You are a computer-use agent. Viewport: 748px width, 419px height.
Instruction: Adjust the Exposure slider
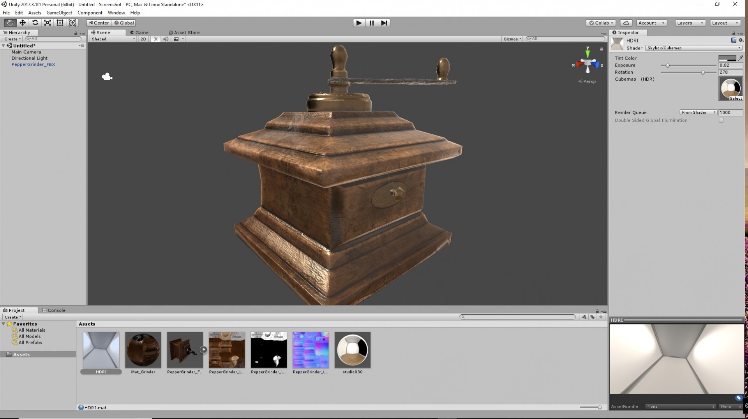pos(667,65)
